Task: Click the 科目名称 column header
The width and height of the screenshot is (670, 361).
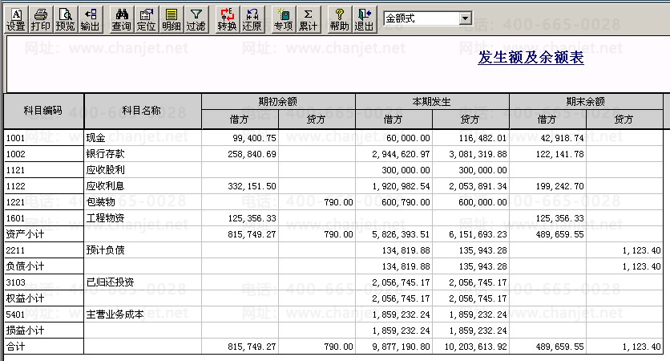Action: pos(142,111)
